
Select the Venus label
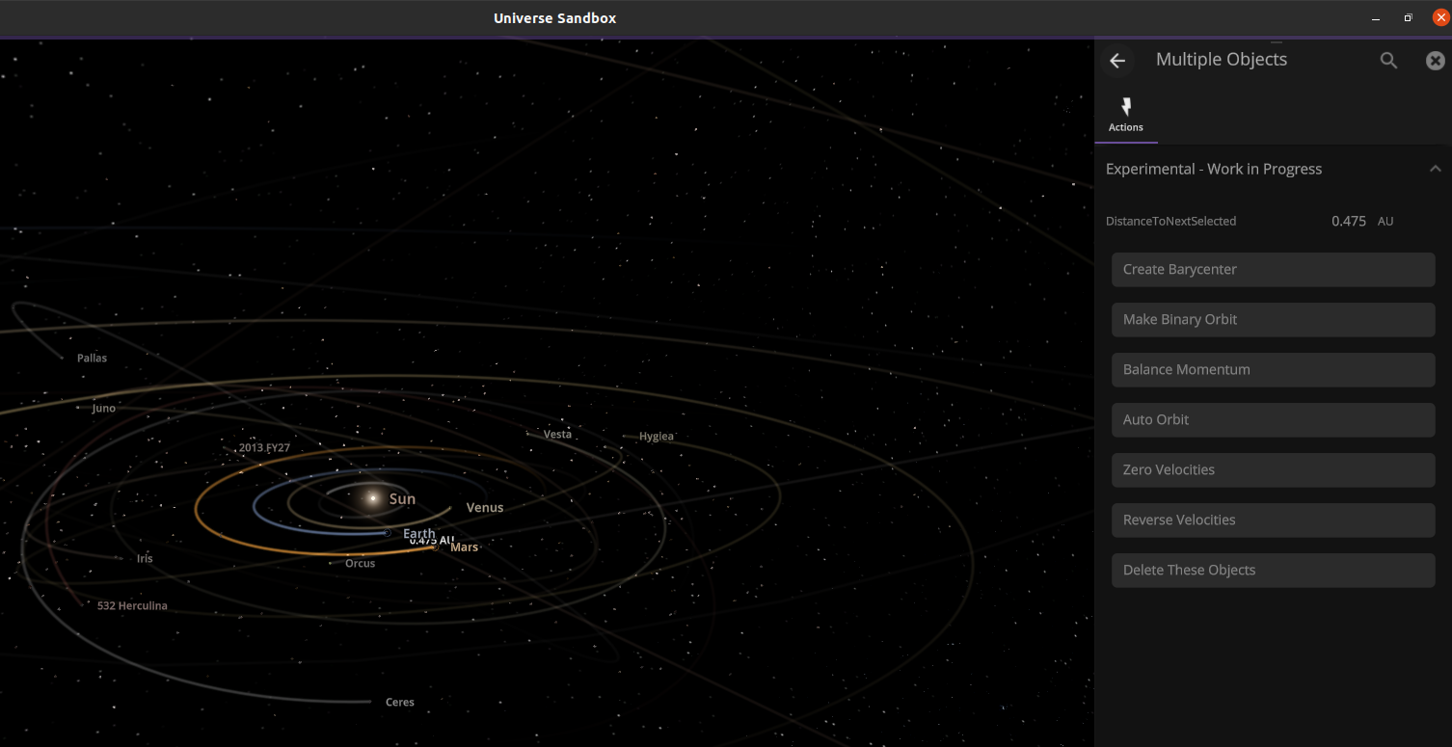point(485,507)
